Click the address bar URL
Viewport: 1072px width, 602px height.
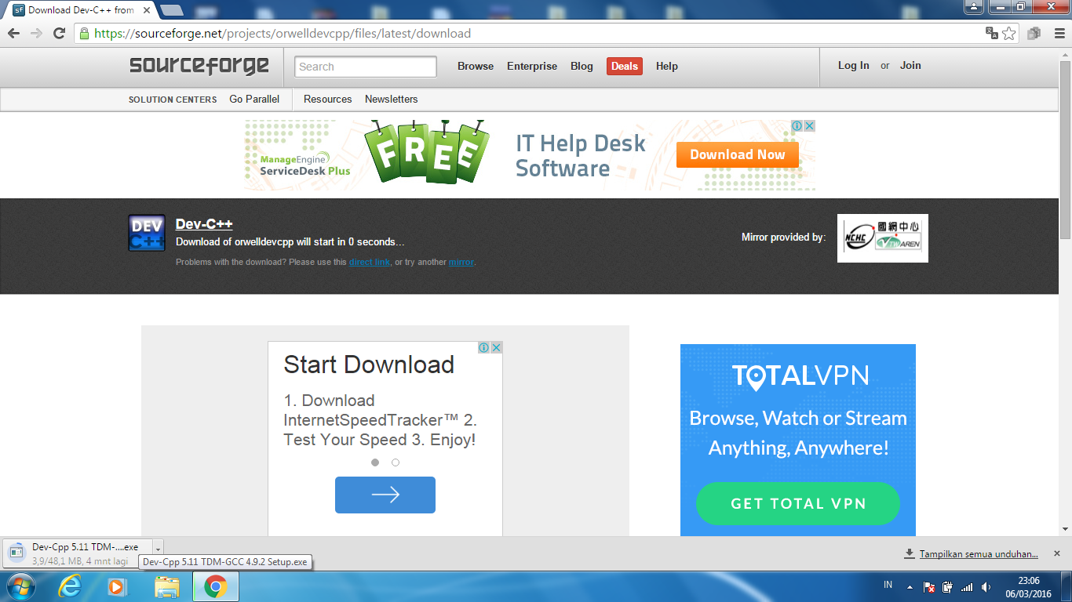[283, 34]
